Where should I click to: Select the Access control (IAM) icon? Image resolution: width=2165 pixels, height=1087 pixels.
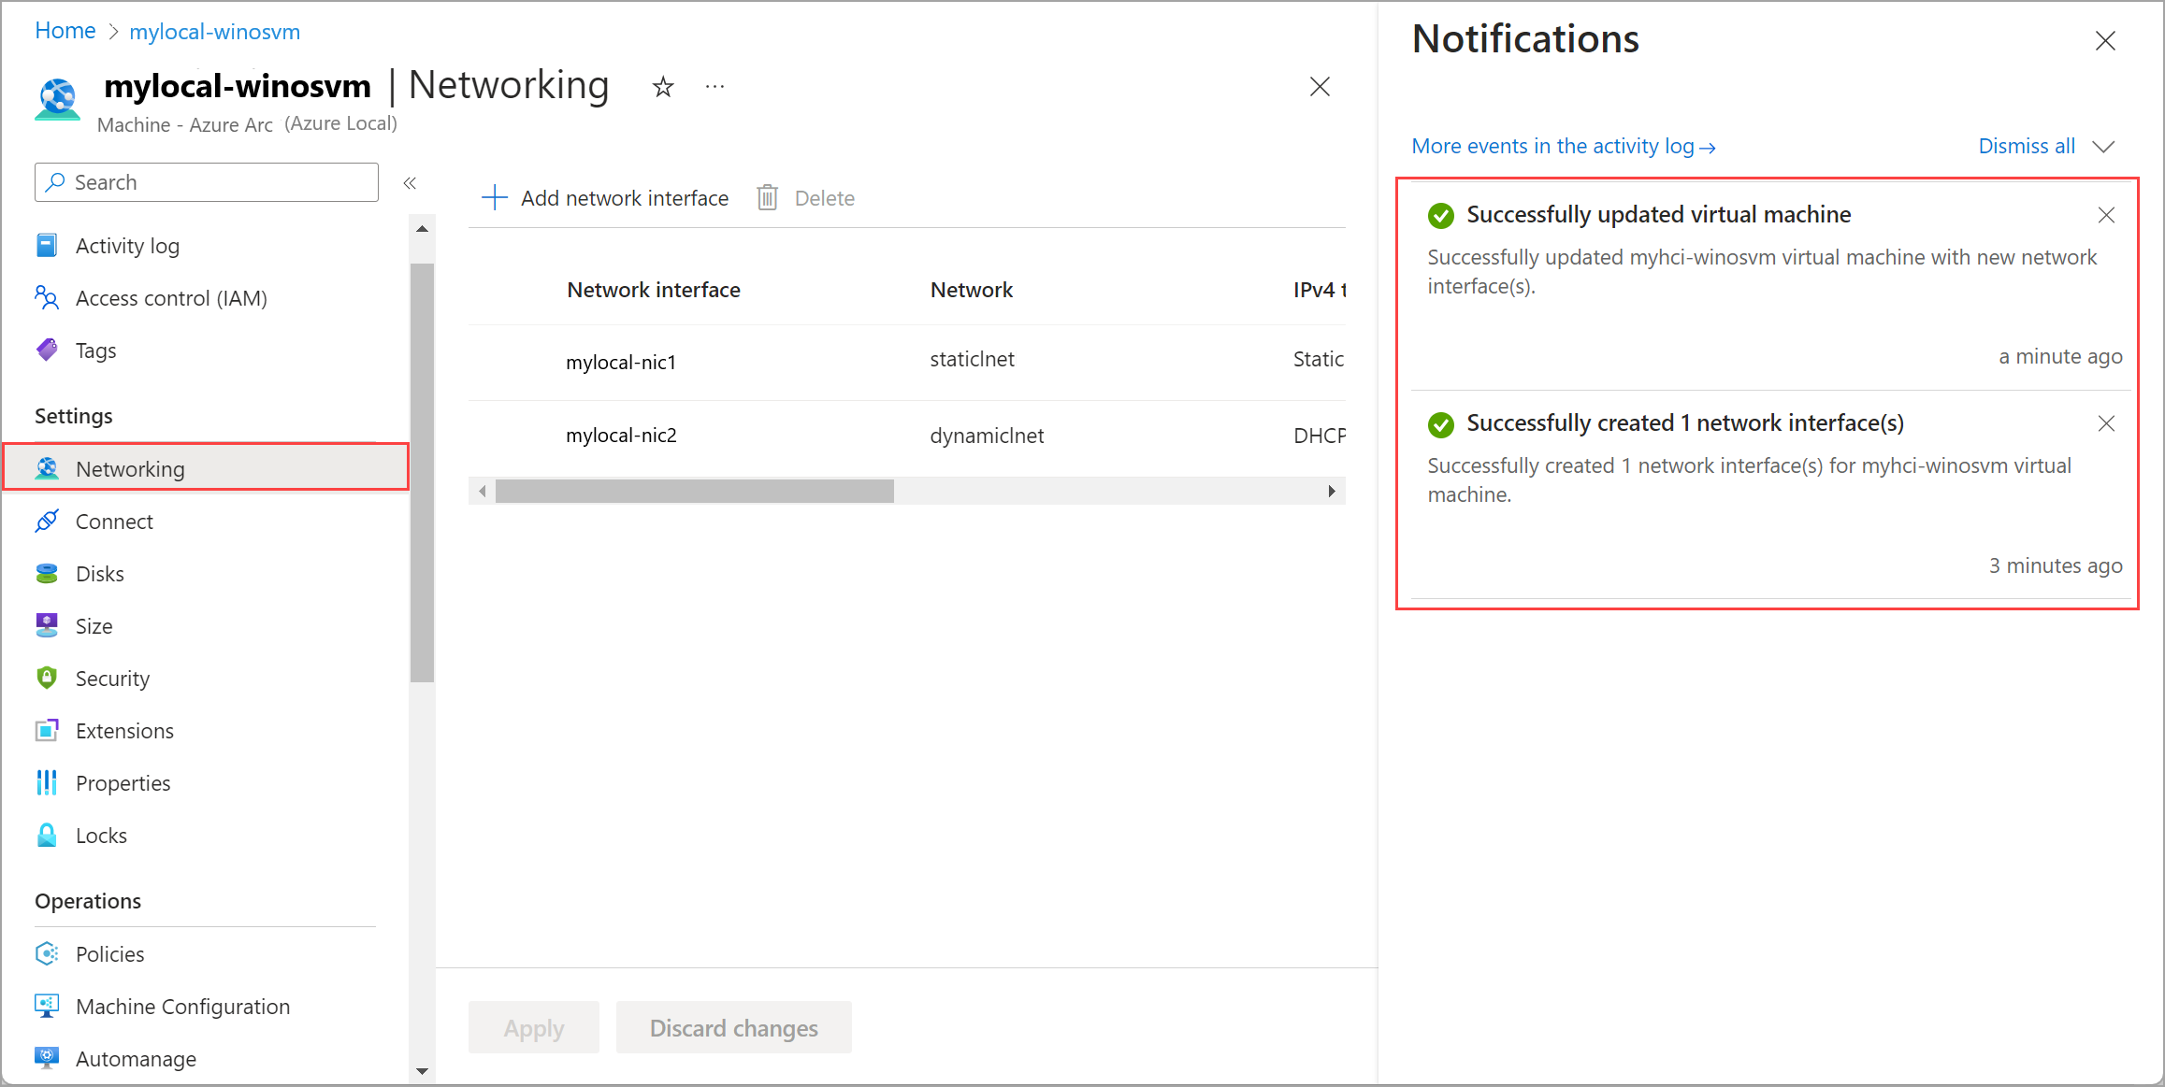point(47,297)
